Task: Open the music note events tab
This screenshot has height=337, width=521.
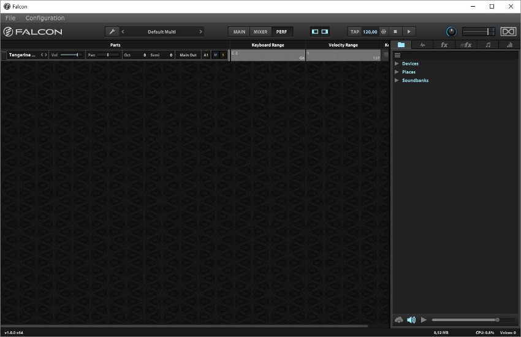Action: point(488,45)
